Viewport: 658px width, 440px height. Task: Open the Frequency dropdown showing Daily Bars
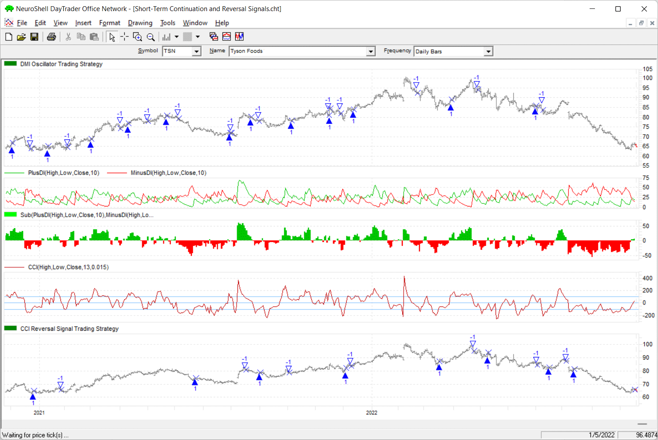[x=488, y=52]
